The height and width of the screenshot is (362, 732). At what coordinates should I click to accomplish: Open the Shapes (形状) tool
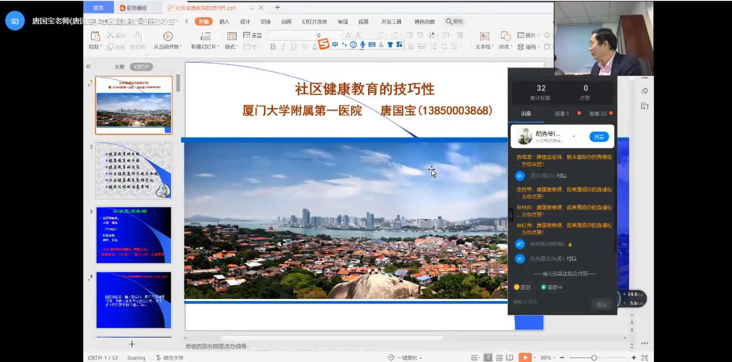click(505, 36)
